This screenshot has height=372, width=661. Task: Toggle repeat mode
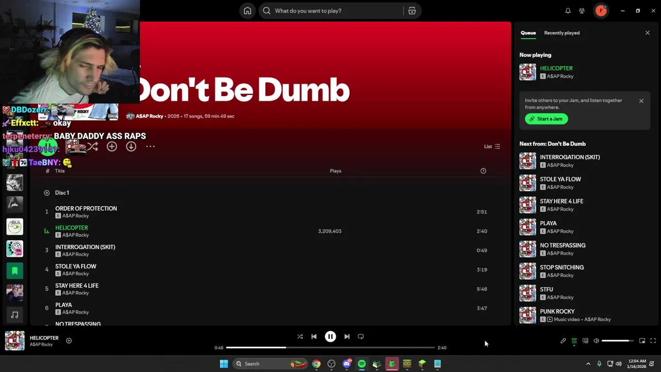361,336
